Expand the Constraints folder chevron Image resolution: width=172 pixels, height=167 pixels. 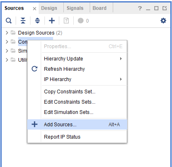coord(7,42)
